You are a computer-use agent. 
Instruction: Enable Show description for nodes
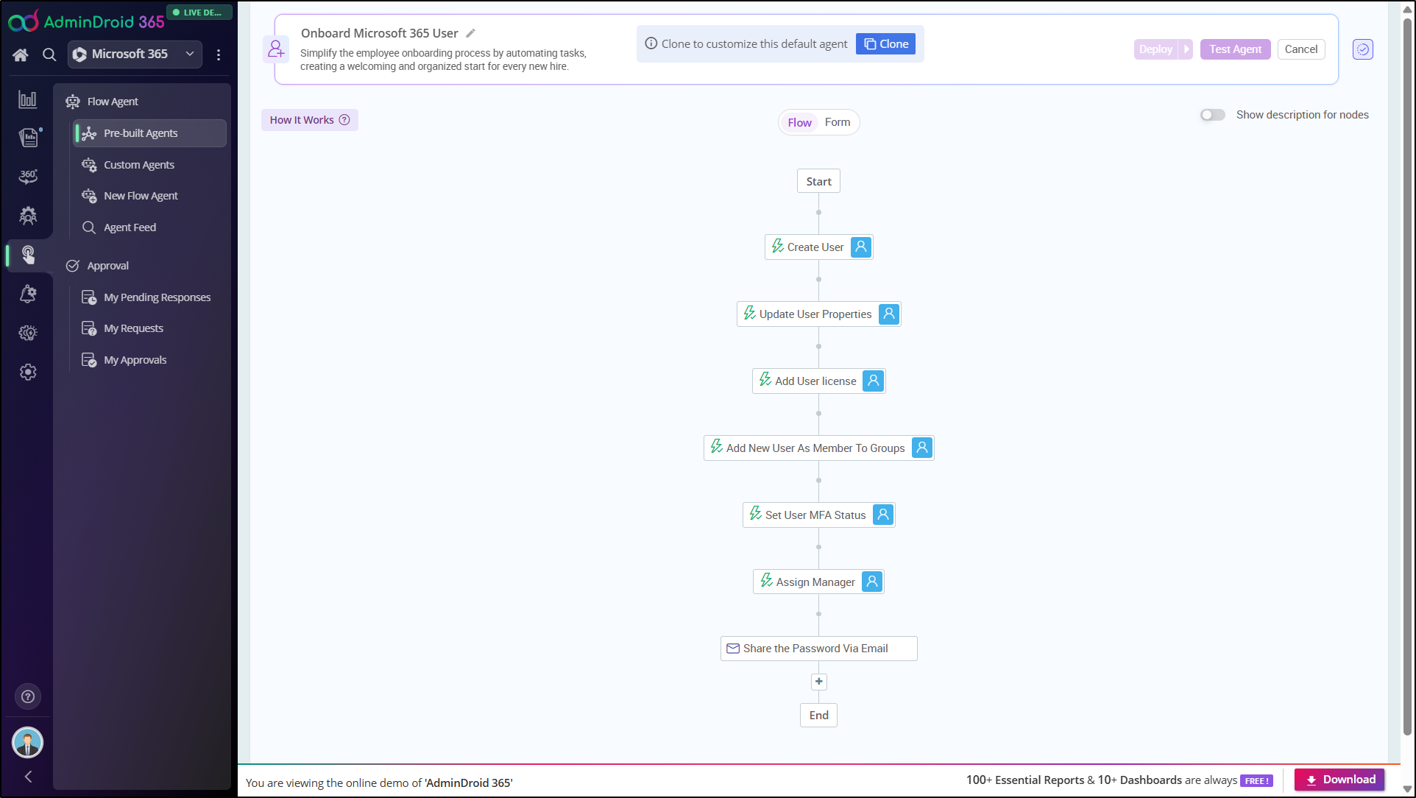coord(1211,115)
